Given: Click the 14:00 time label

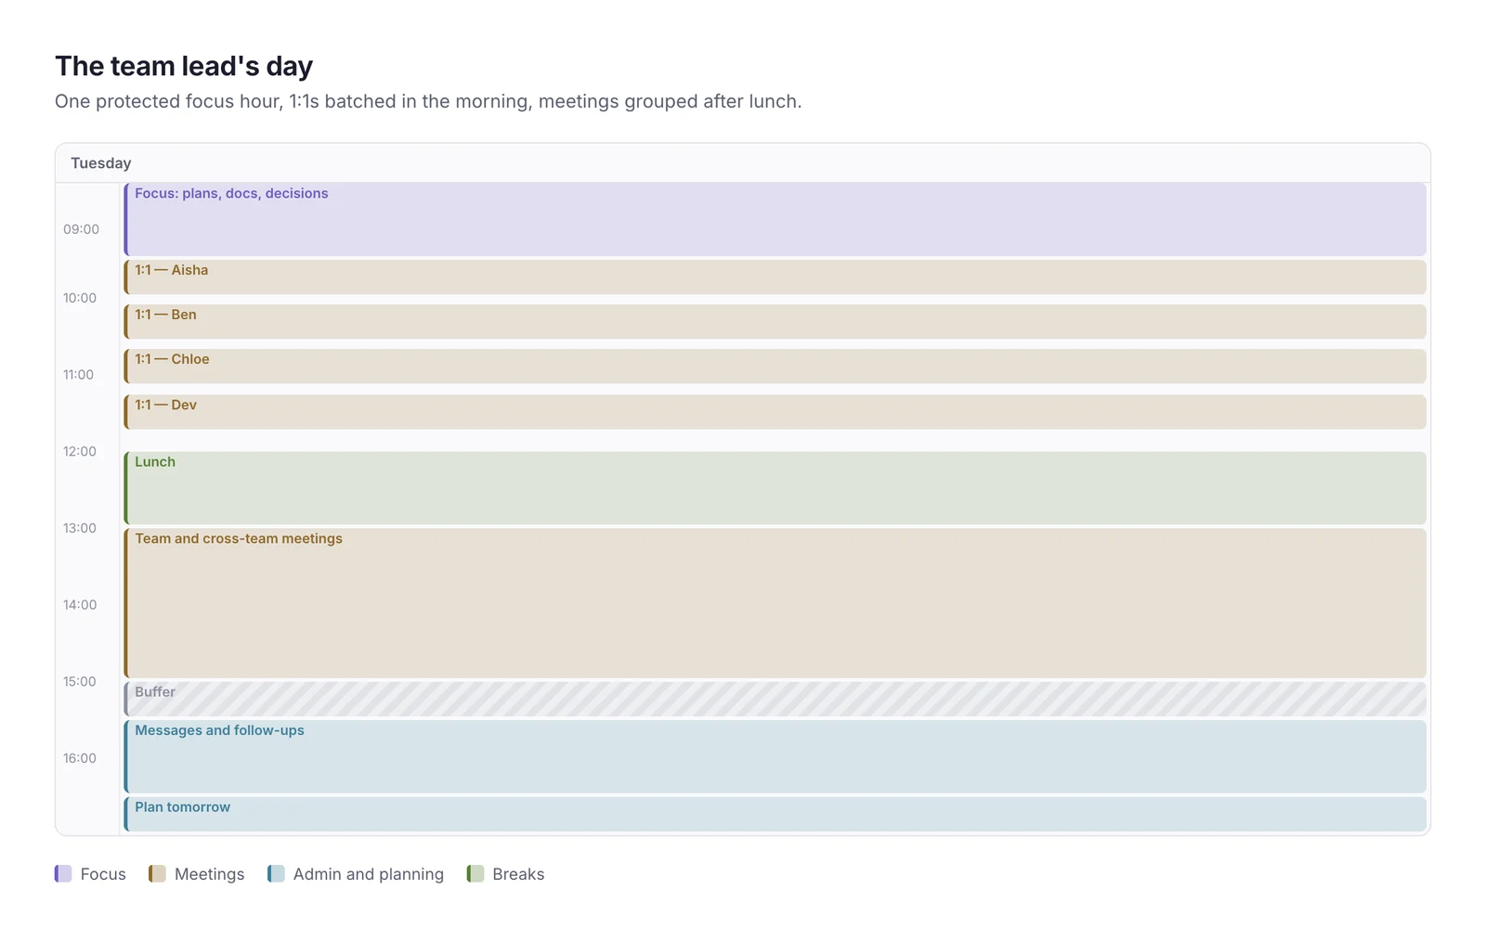Looking at the screenshot, I should point(80,605).
